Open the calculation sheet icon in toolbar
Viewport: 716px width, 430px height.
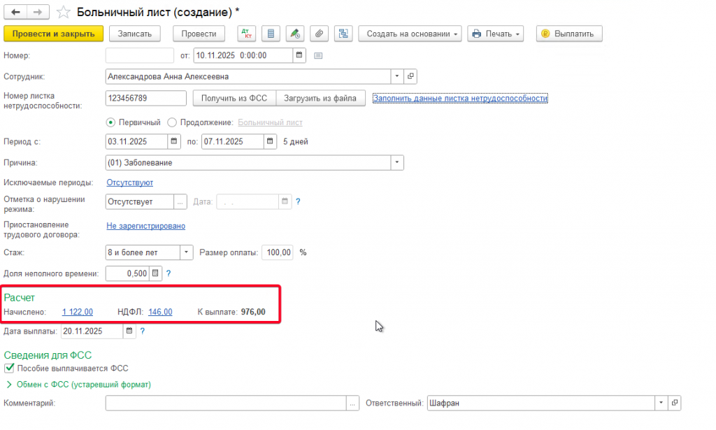pyautogui.click(x=271, y=34)
